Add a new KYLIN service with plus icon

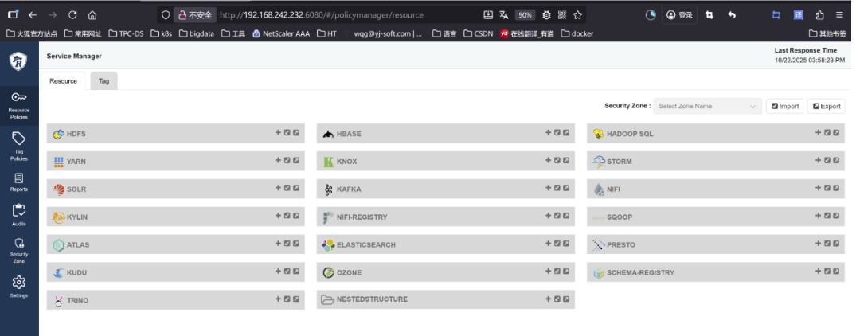(278, 216)
